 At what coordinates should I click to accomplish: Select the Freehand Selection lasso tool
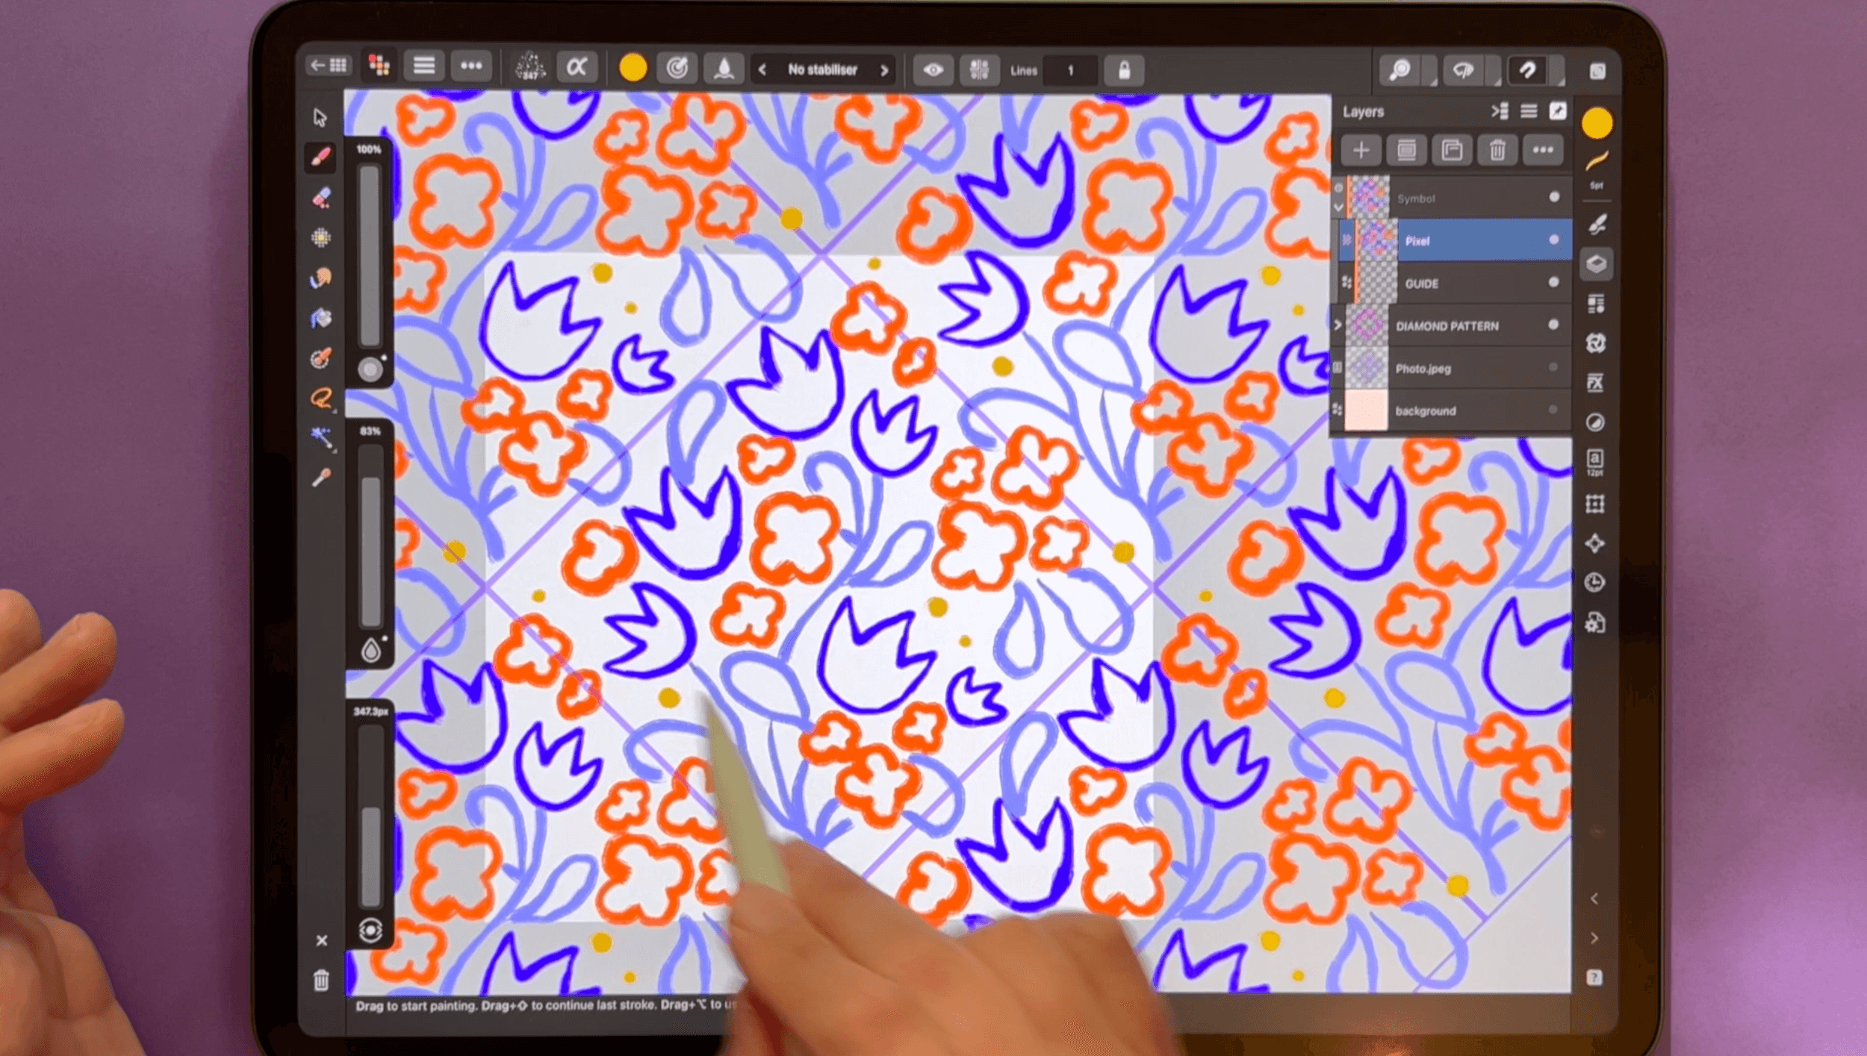(x=321, y=399)
